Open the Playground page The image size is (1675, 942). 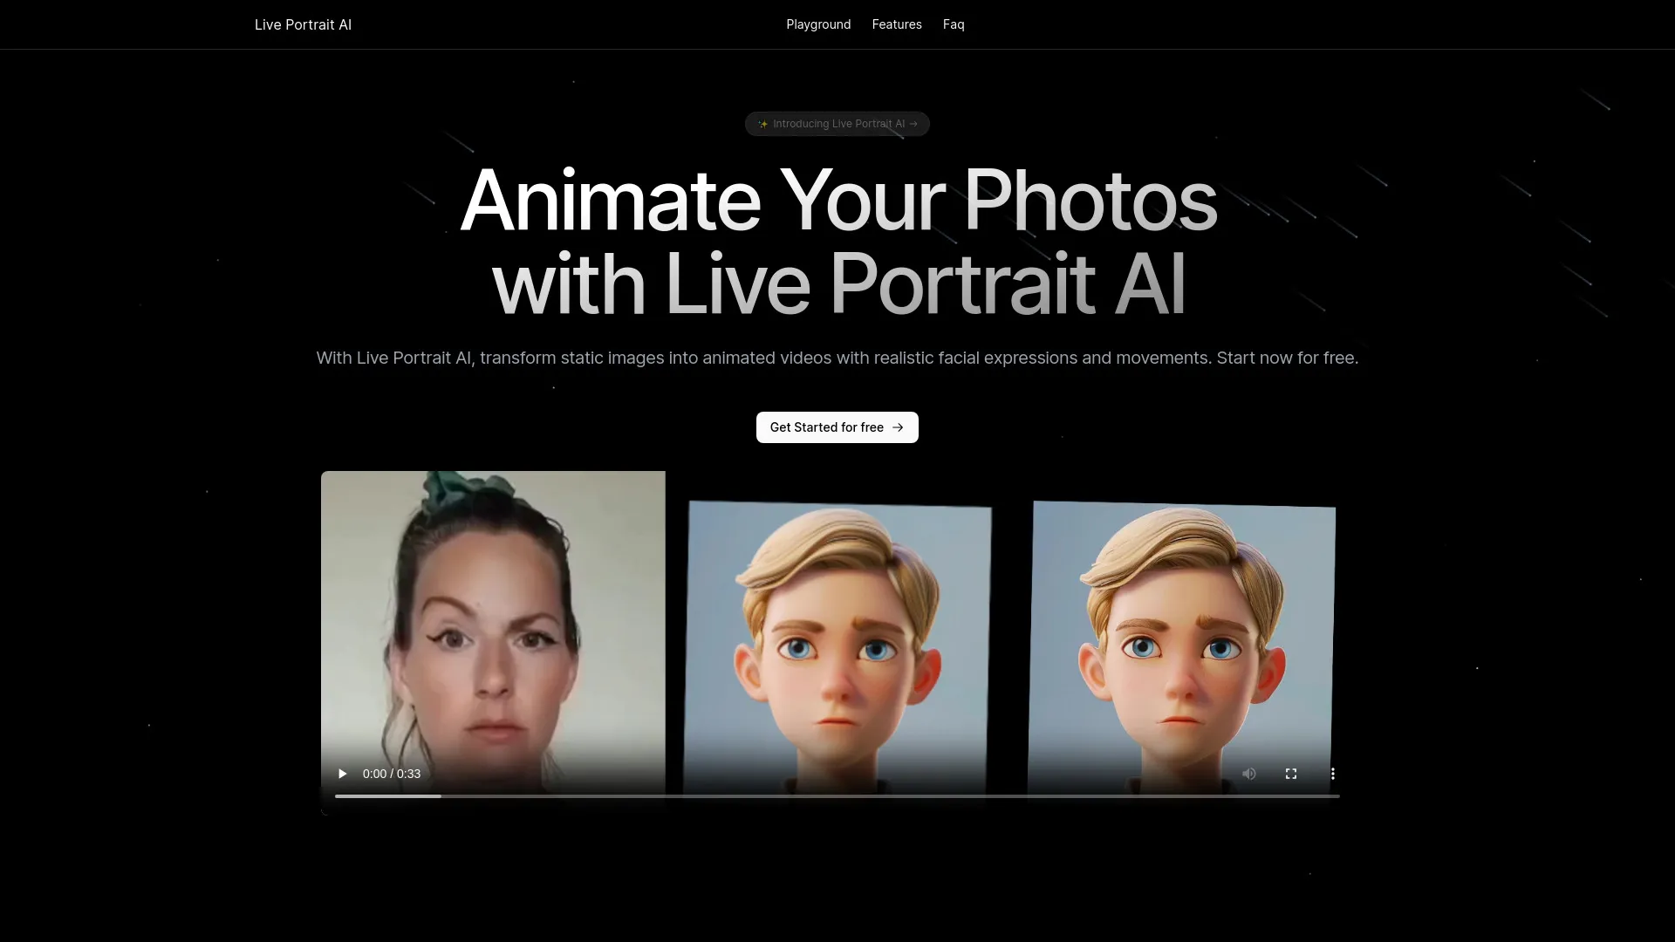pyautogui.click(x=818, y=24)
